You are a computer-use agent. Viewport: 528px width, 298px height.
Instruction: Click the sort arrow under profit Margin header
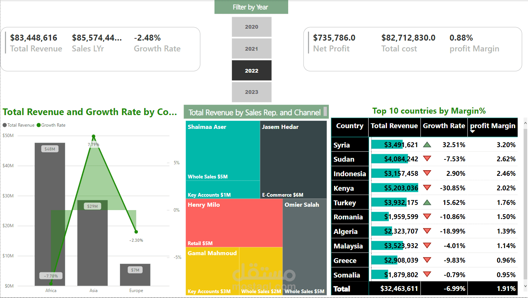(x=473, y=131)
